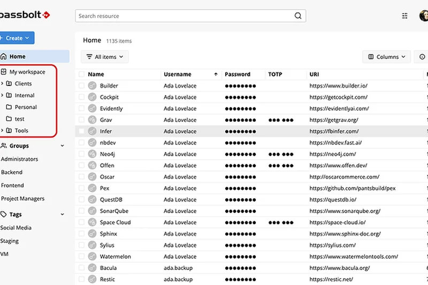Open the sylius.com URI link
The image size is (428, 285).
332,245
